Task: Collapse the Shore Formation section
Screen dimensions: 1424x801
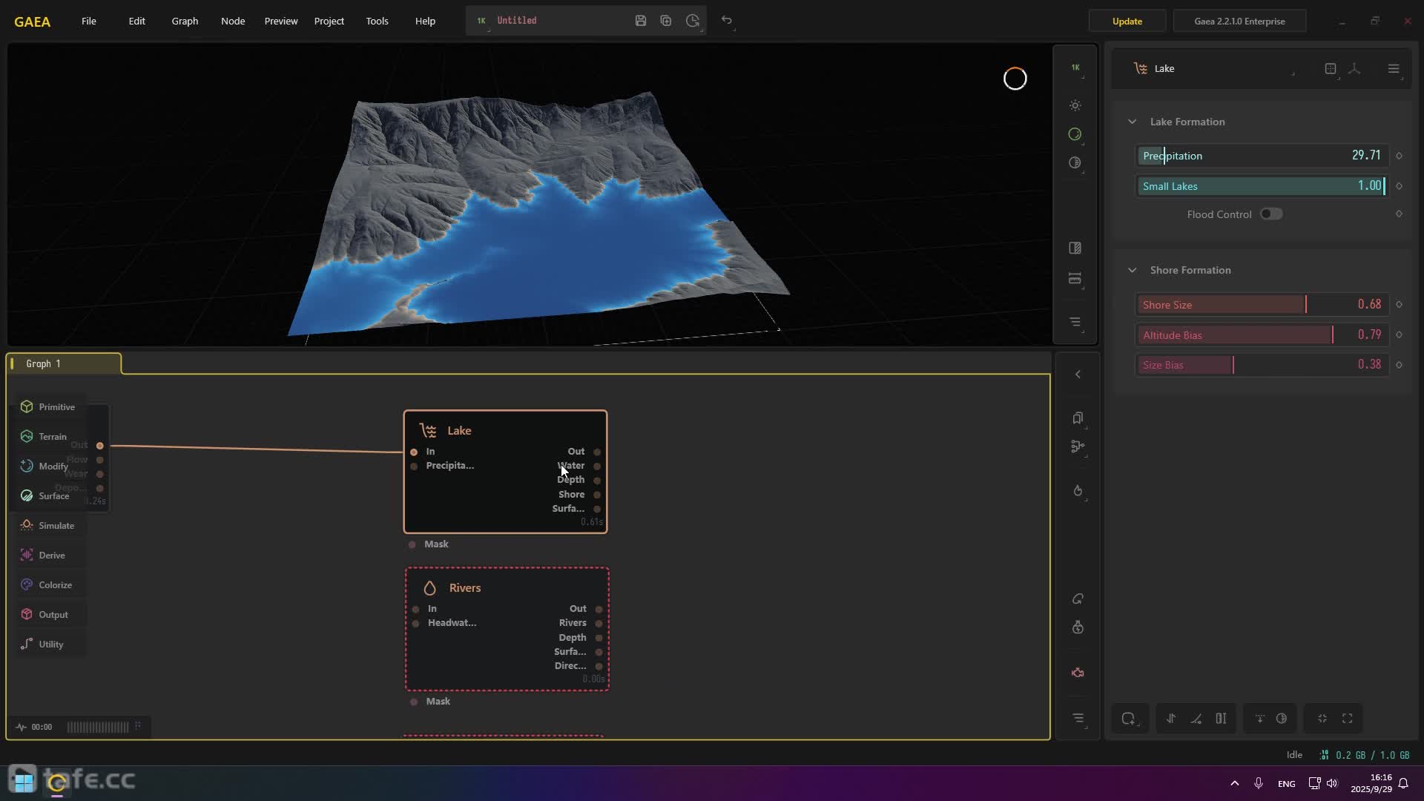Action: click(x=1132, y=270)
